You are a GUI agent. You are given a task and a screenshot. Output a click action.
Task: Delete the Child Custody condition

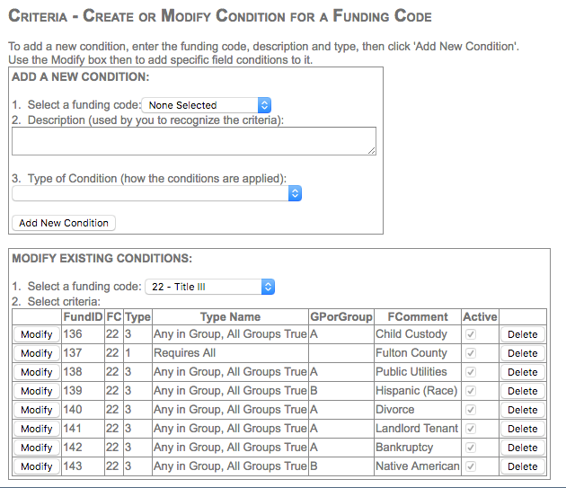click(522, 334)
